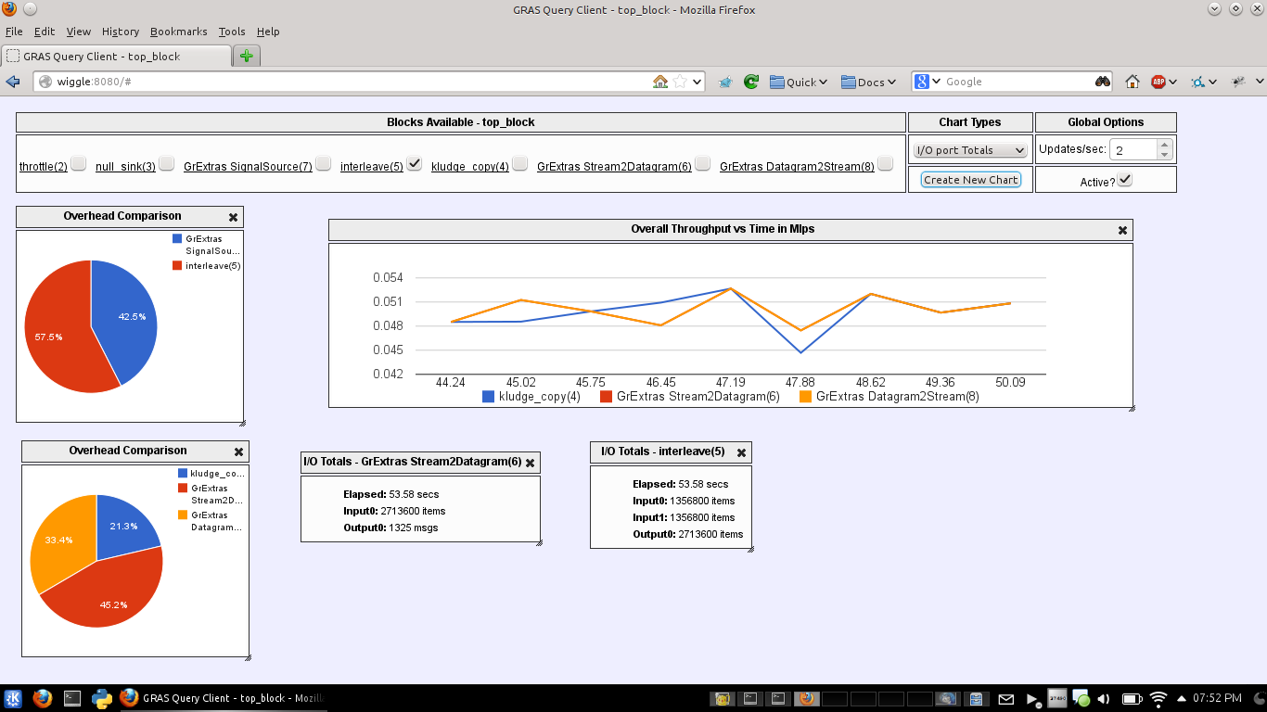Close the lower Overhead Comparison chart
This screenshot has width=1267, height=712.
(238, 451)
